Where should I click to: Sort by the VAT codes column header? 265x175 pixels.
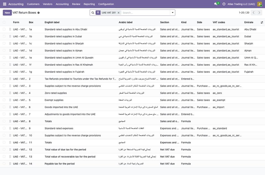point(219,22)
